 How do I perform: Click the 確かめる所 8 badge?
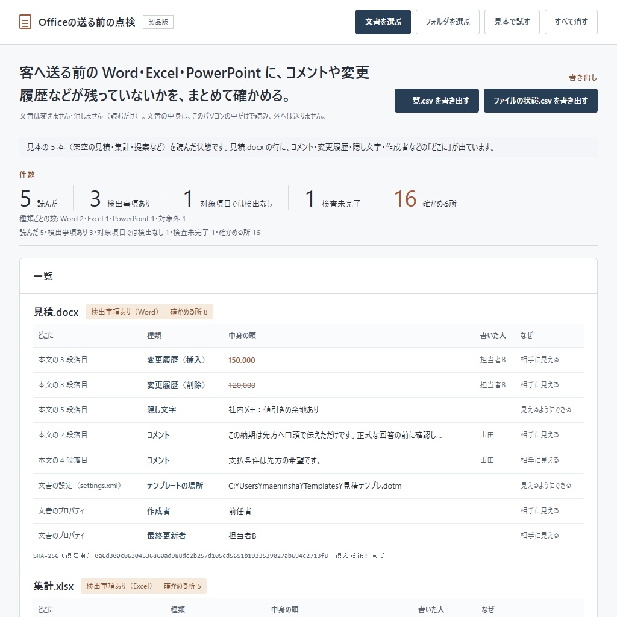click(189, 312)
